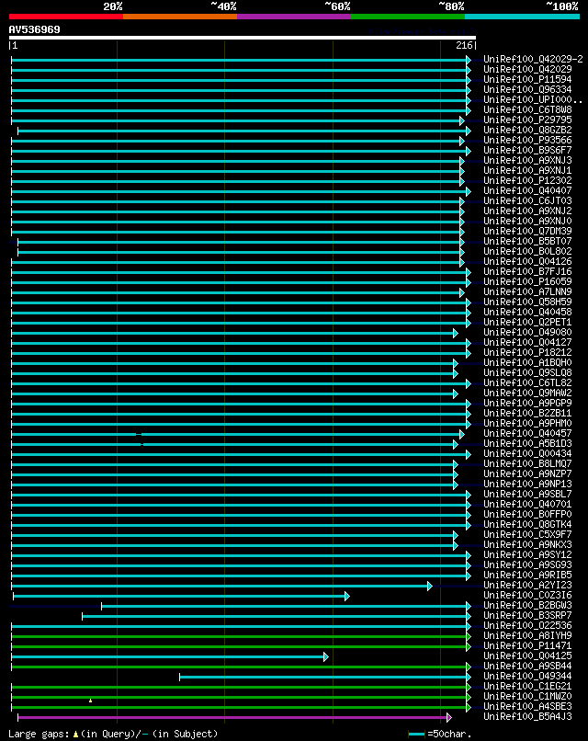The image size is (588, 741).
Task: Open hit UniRef100_Q40701
Action: coord(527,504)
